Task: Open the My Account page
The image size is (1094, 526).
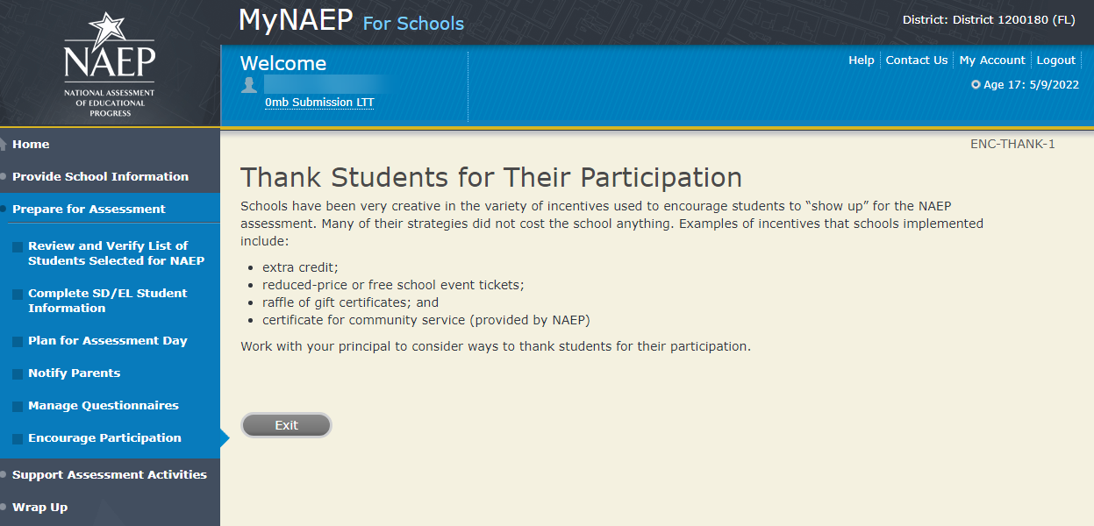Action: (x=992, y=60)
